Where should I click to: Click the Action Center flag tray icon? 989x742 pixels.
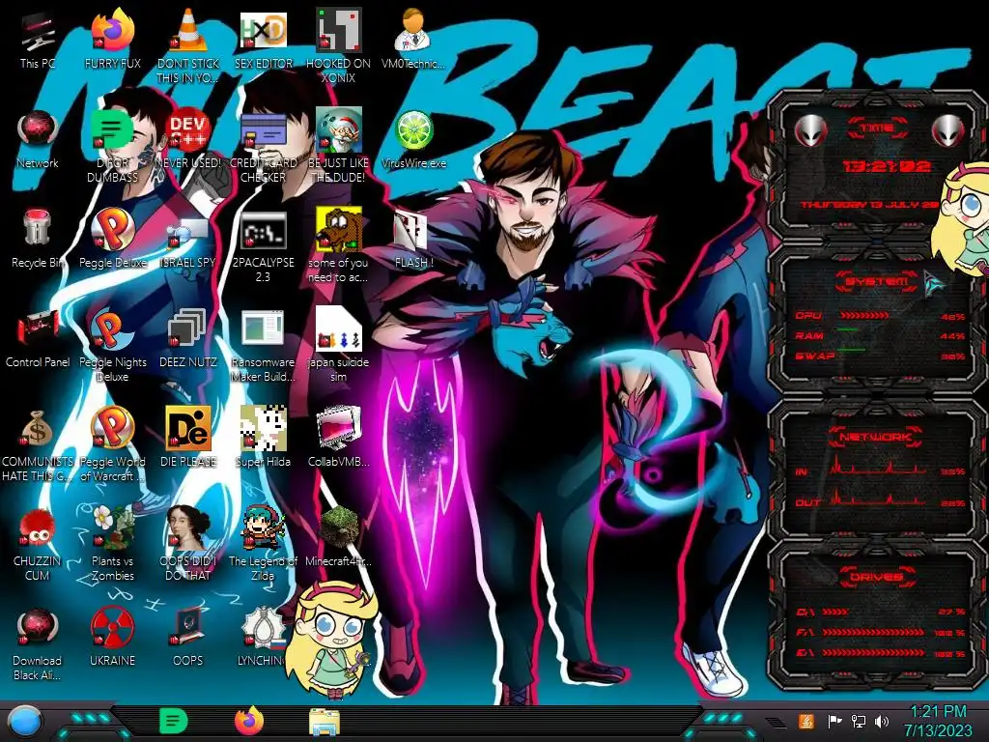tap(834, 721)
